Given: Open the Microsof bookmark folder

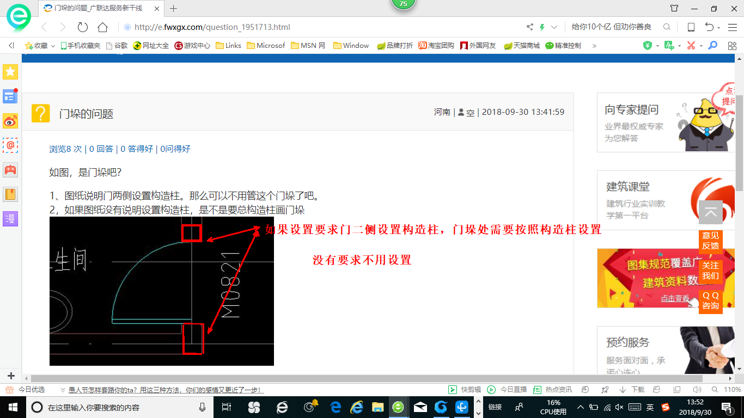Looking at the screenshot, I should click(x=266, y=46).
